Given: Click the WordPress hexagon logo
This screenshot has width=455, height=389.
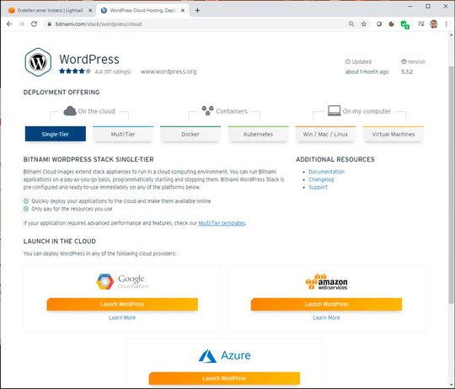Looking at the screenshot, I should [38, 62].
